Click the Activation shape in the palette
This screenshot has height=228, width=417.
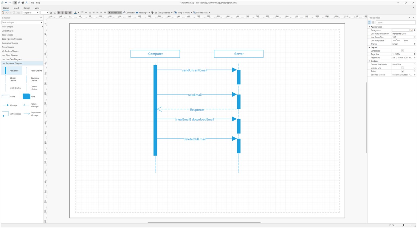[12, 70]
